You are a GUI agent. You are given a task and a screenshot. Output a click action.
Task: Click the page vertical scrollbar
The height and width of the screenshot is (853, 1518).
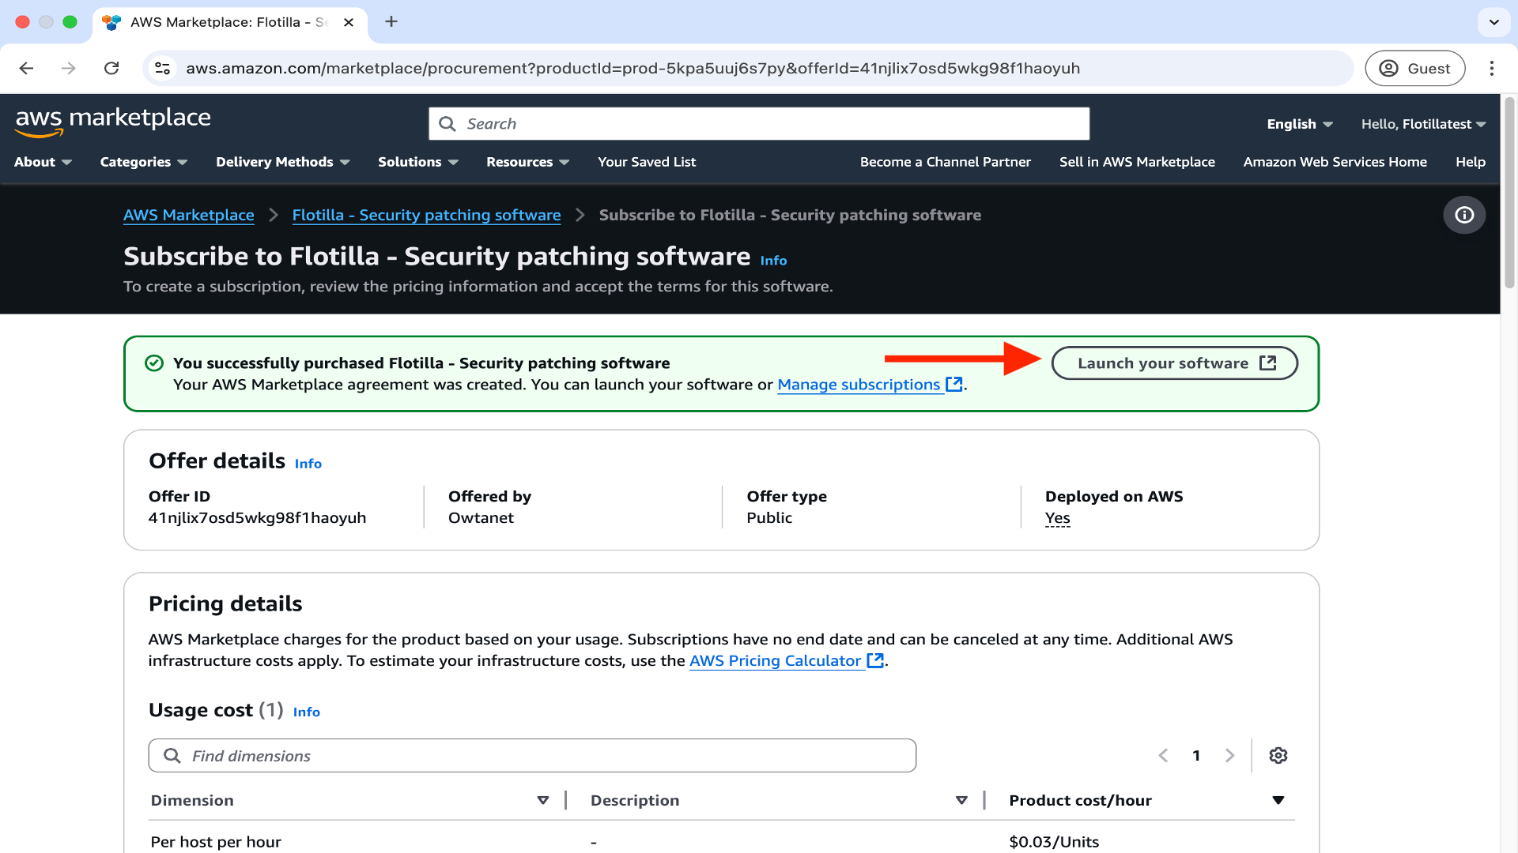(1509, 194)
